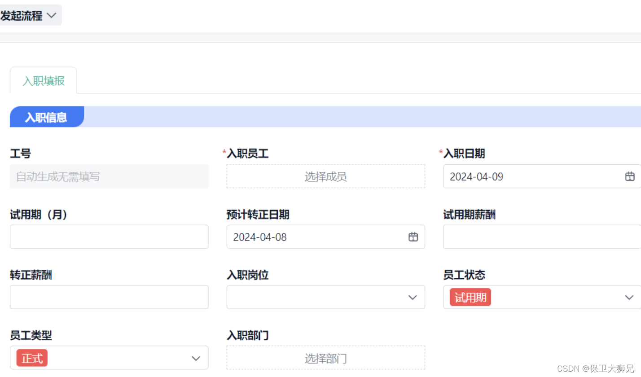Click 选择成员 to pick the onboarding employee
The width and height of the screenshot is (641, 377).
[x=325, y=176]
